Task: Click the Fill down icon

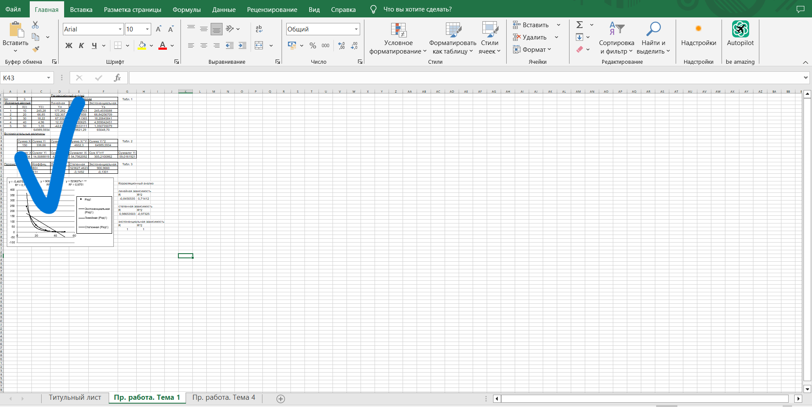Action: tap(579, 37)
